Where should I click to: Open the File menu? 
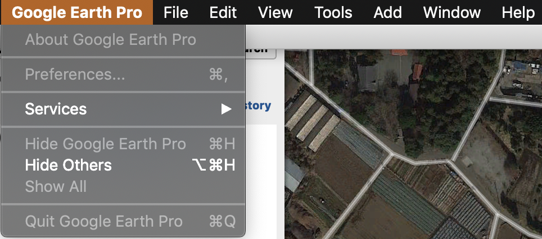176,13
